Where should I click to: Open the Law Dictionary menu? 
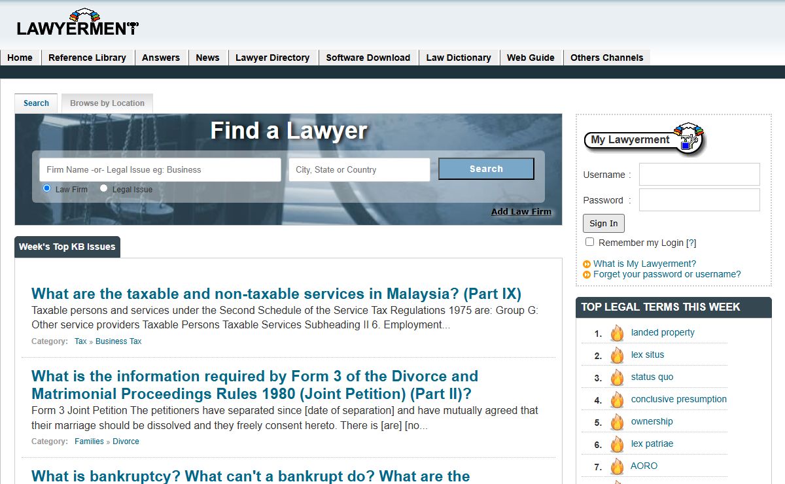click(459, 58)
